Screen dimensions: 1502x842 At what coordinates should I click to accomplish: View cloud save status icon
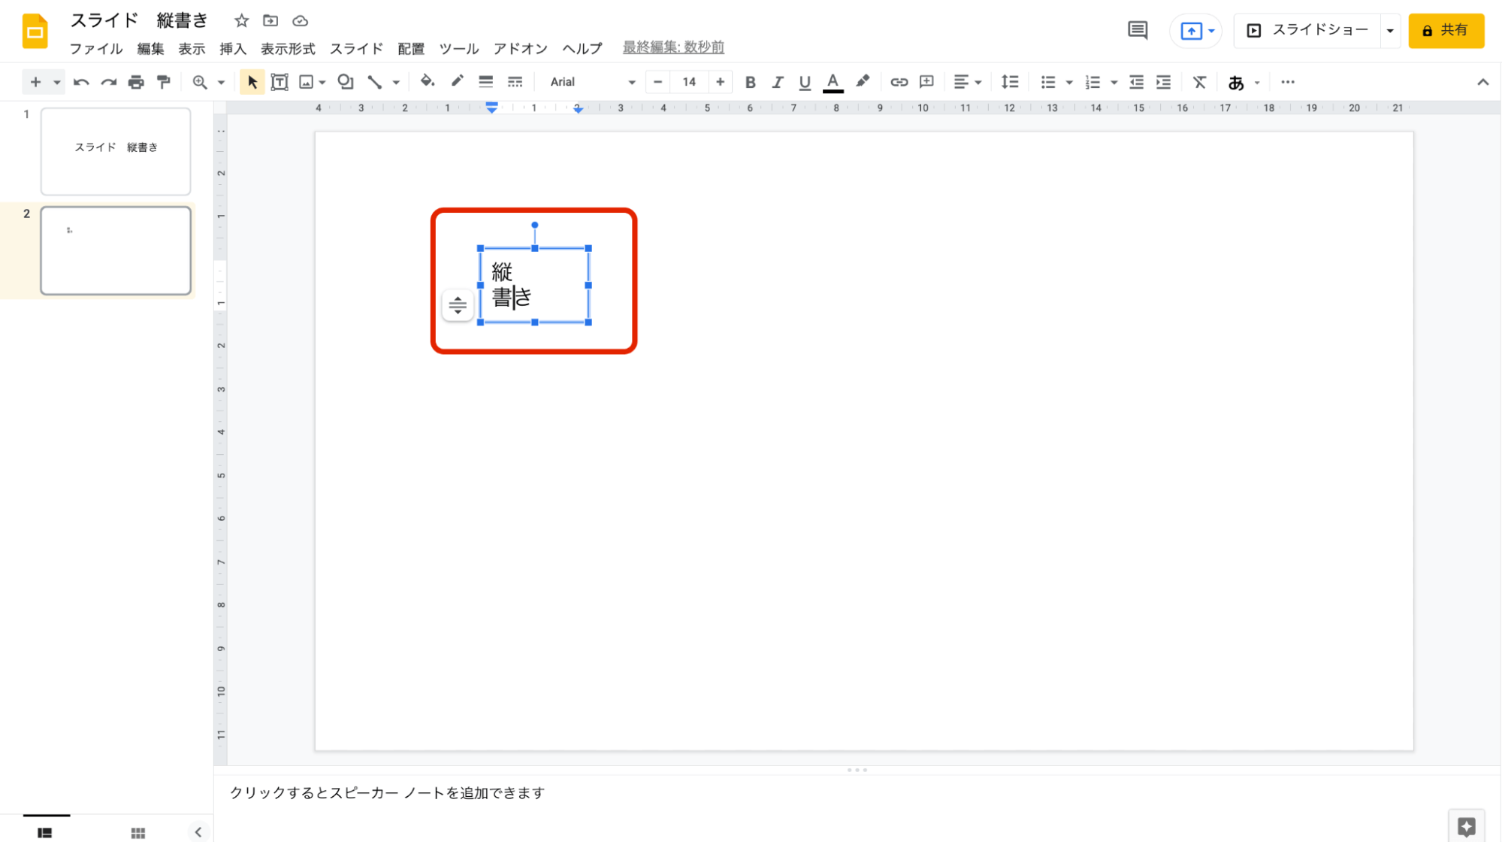(x=300, y=21)
